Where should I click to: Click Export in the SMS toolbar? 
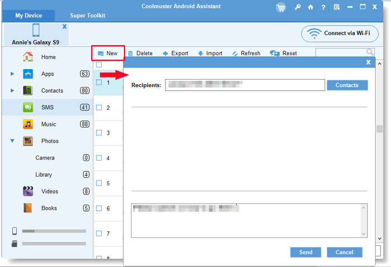175,54
